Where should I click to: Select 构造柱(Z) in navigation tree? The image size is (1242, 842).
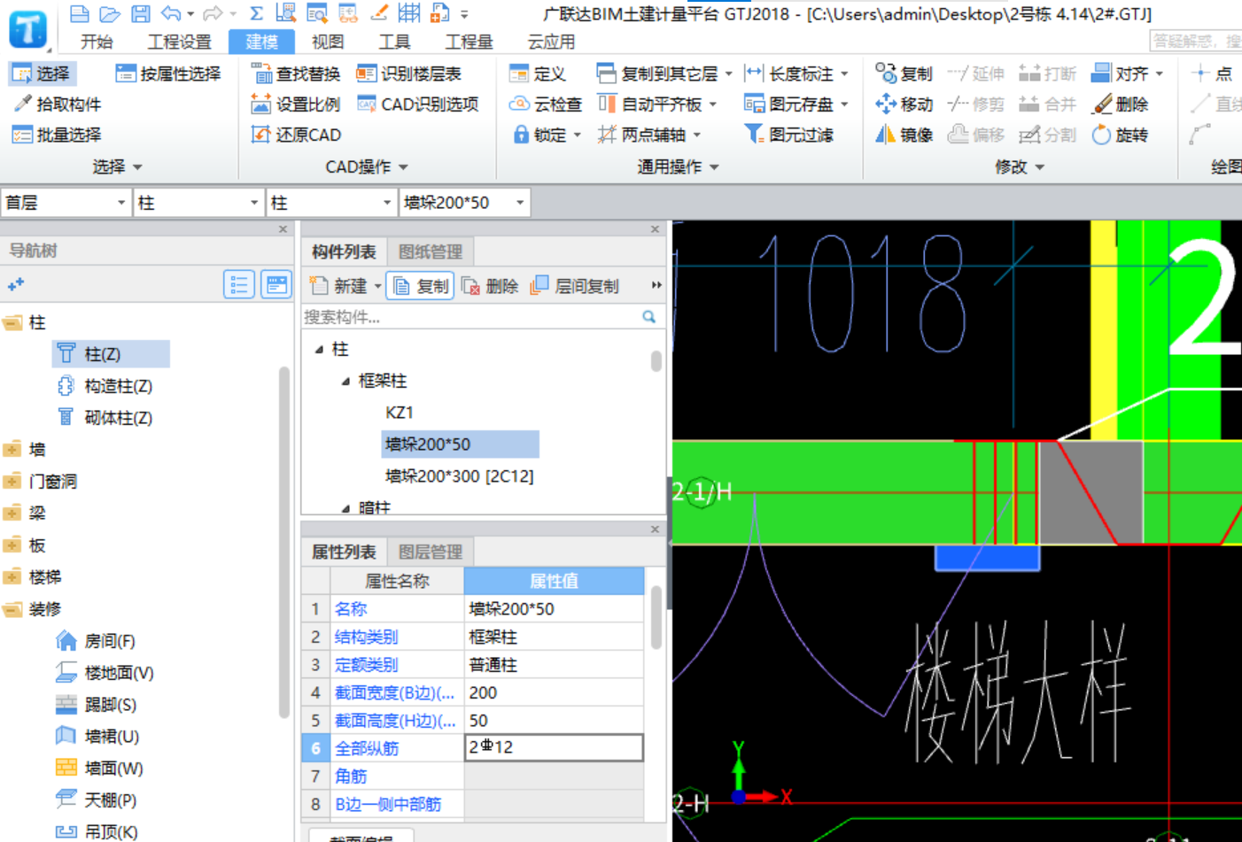click(105, 386)
